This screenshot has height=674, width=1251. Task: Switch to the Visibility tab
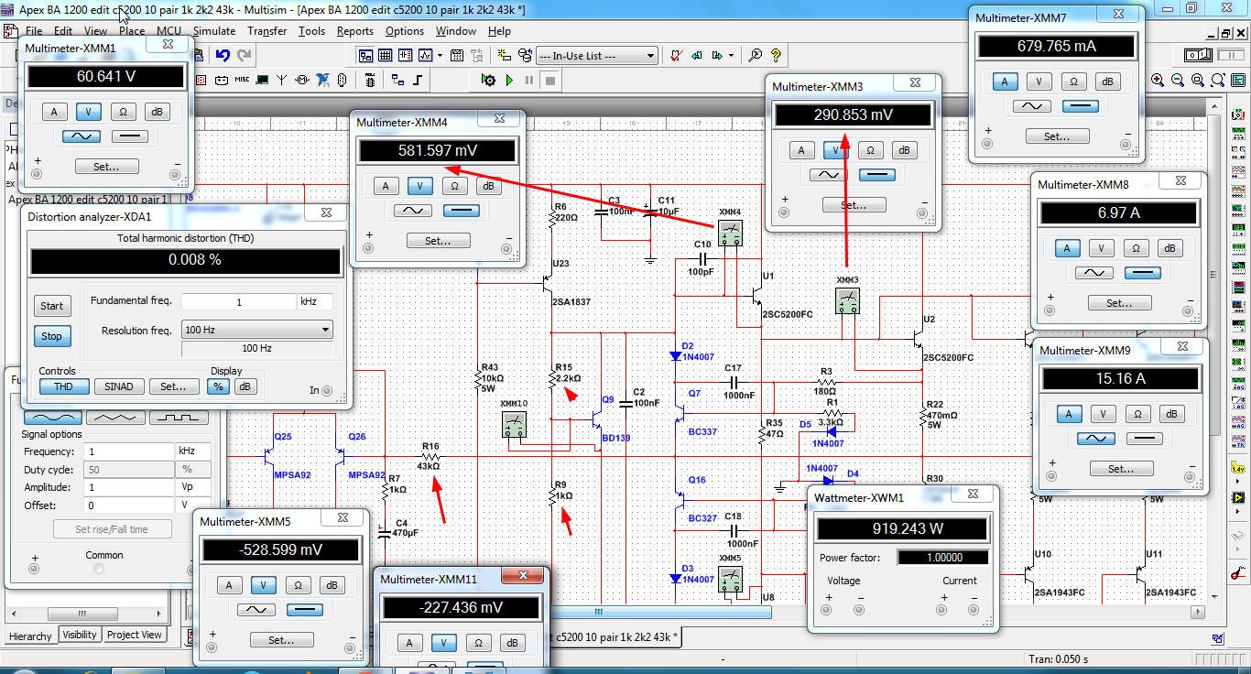click(80, 635)
